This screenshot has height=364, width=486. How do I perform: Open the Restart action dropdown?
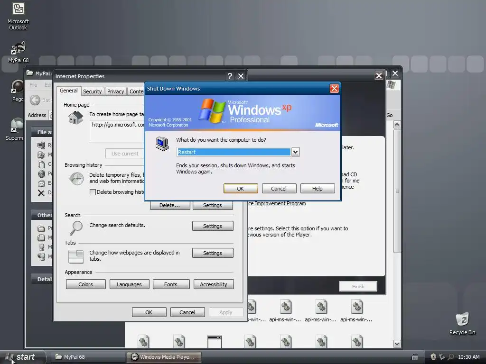[295, 152]
